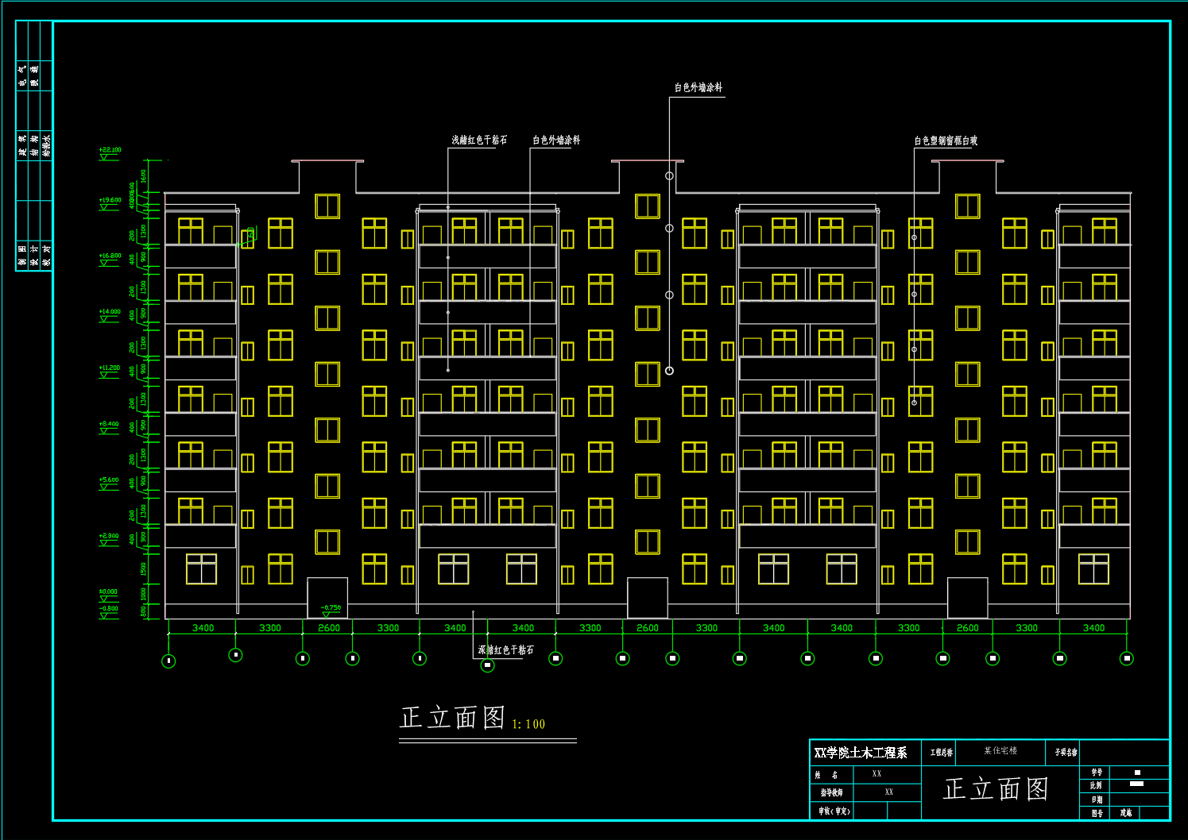Click the 正立面图 drawing title under the elevation
The image size is (1188, 840).
coord(452,718)
